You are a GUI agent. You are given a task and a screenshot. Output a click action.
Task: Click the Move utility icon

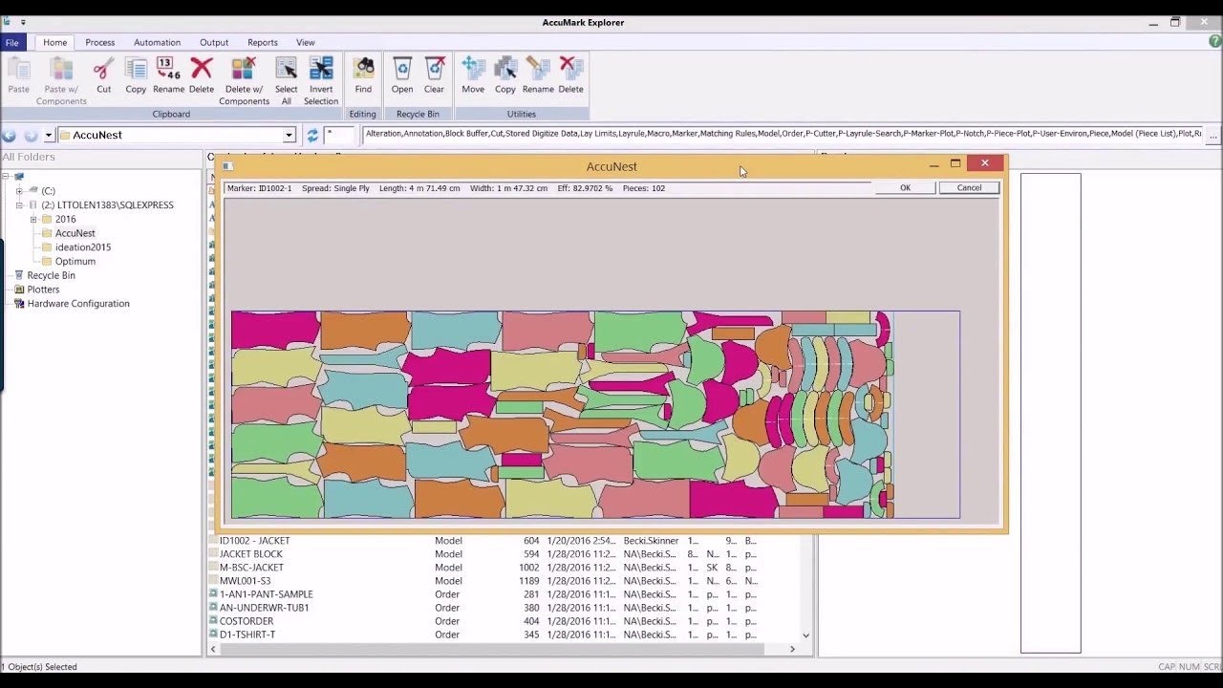click(x=473, y=70)
